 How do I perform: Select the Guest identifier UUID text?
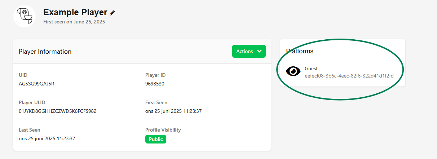[x=349, y=76]
